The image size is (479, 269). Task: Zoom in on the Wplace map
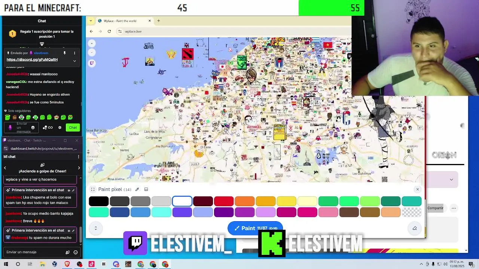click(92, 43)
